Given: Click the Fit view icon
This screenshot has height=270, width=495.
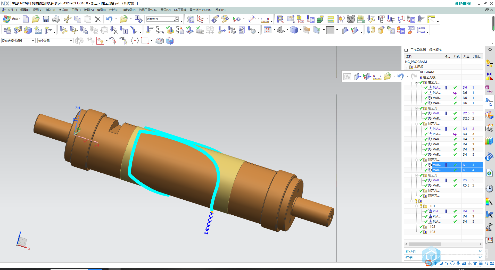Looking at the screenshot, I should pyautogui.click(x=268, y=30).
